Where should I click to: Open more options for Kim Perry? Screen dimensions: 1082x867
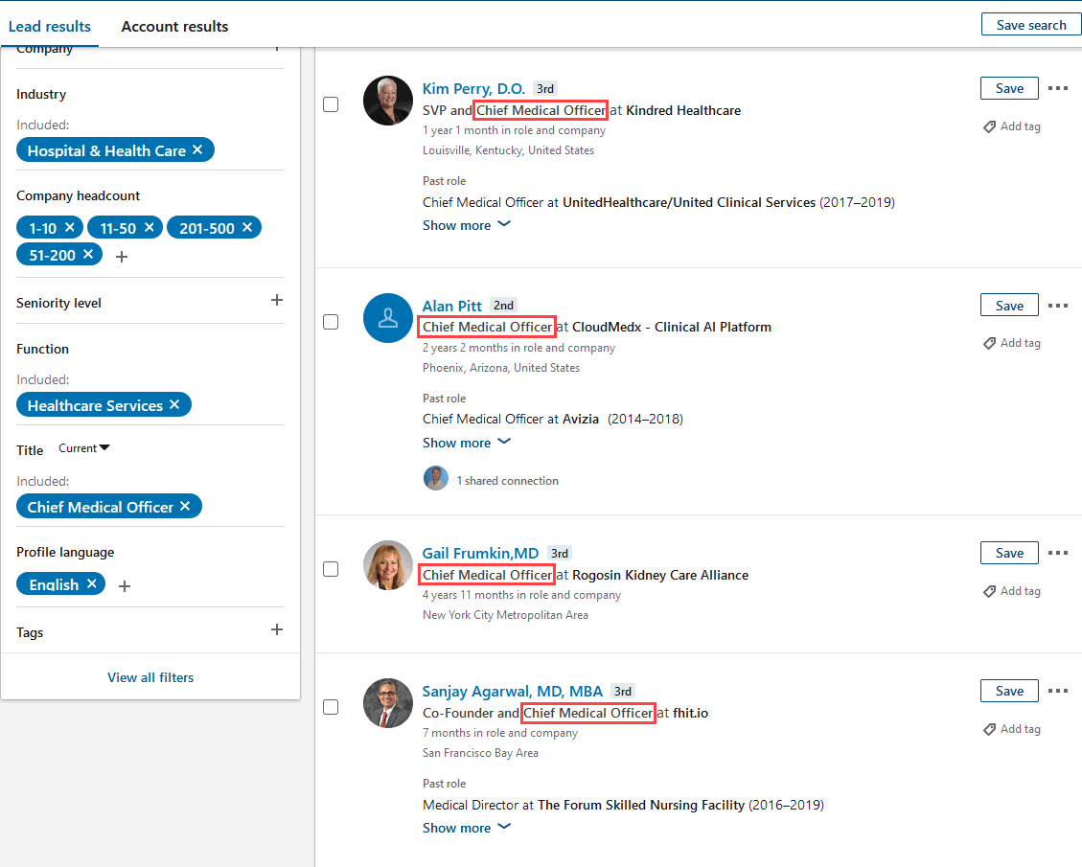(x=1058, y=88)
